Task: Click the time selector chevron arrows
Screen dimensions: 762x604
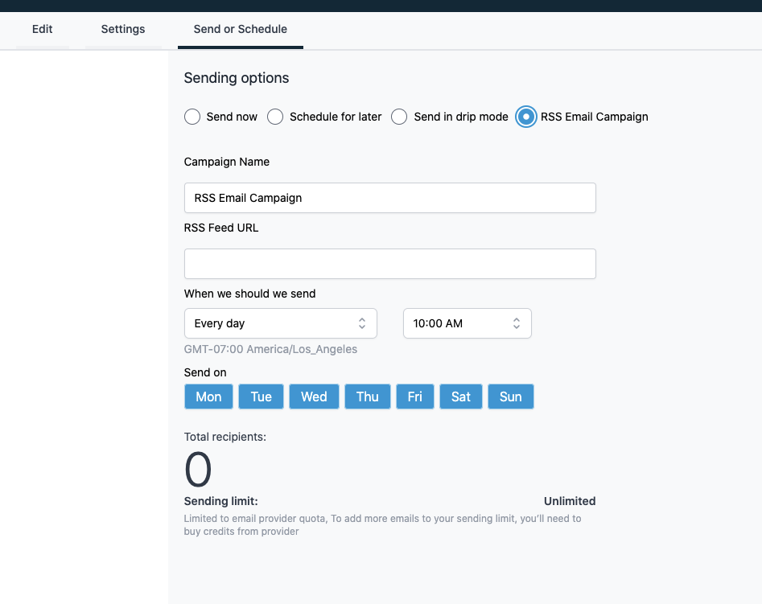Action: [x=517, y=323]
